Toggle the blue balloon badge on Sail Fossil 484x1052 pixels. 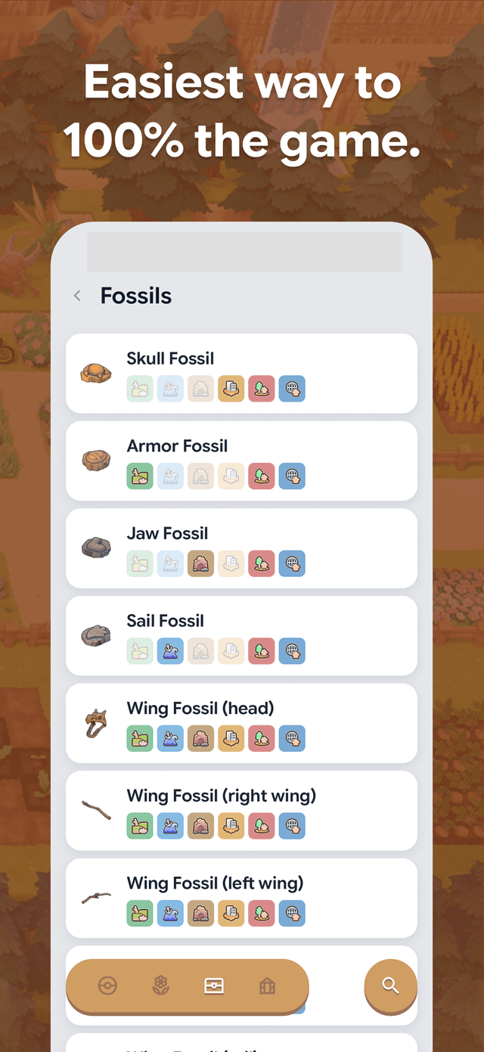point(170,650)
